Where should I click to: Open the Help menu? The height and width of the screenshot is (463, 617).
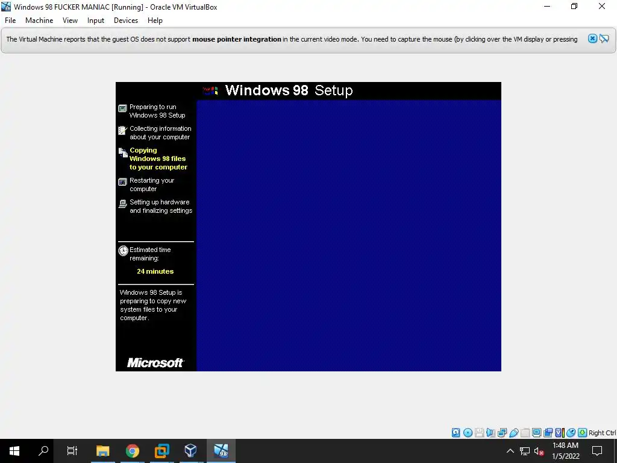pyautogui.click(x=155, y=20)
